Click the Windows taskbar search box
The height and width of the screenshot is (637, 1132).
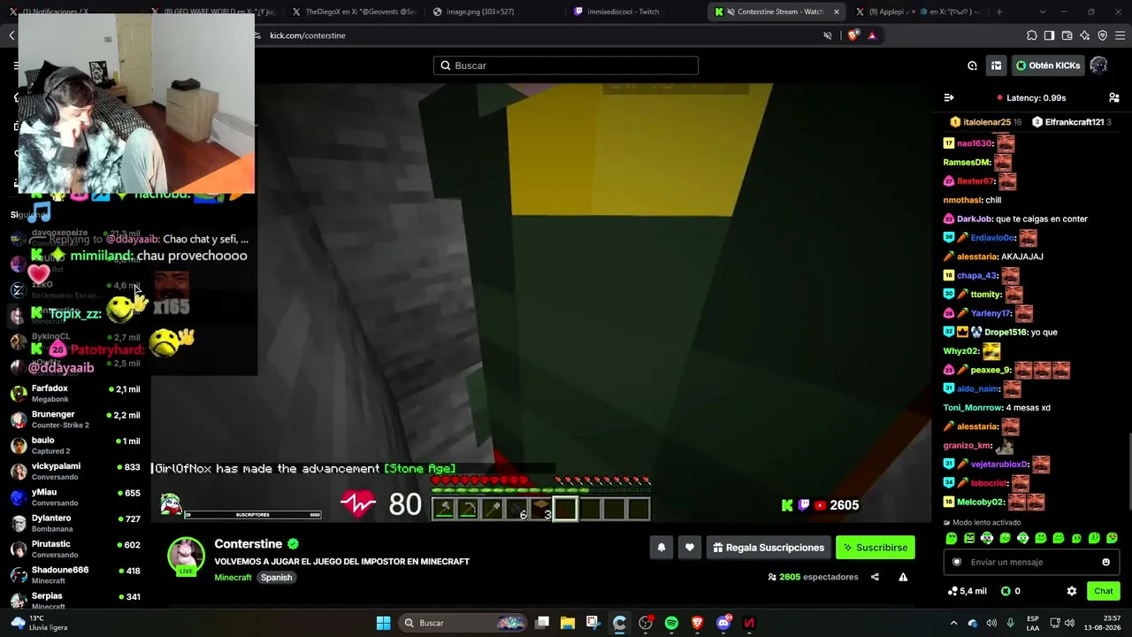[x=462, y=623]
